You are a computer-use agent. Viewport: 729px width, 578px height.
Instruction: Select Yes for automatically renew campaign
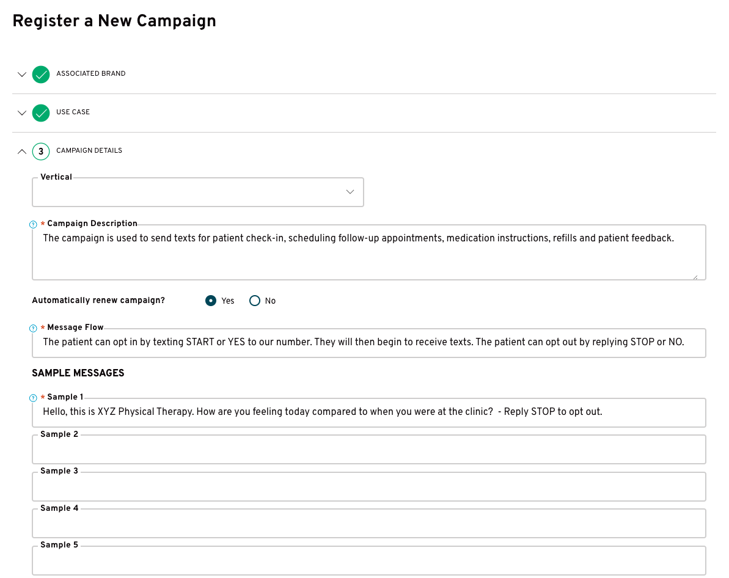[211, 301]
